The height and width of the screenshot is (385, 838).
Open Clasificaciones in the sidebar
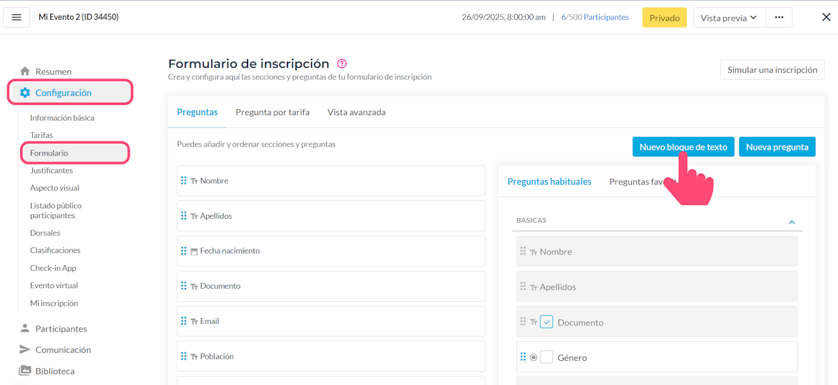tap(56, 250)
